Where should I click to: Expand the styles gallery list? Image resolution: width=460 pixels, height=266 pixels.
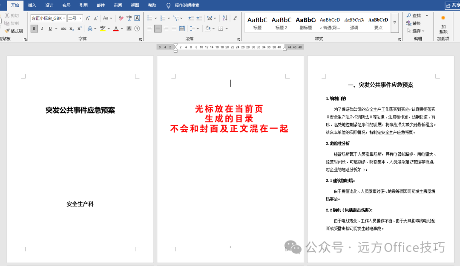[x=394, y=23]
